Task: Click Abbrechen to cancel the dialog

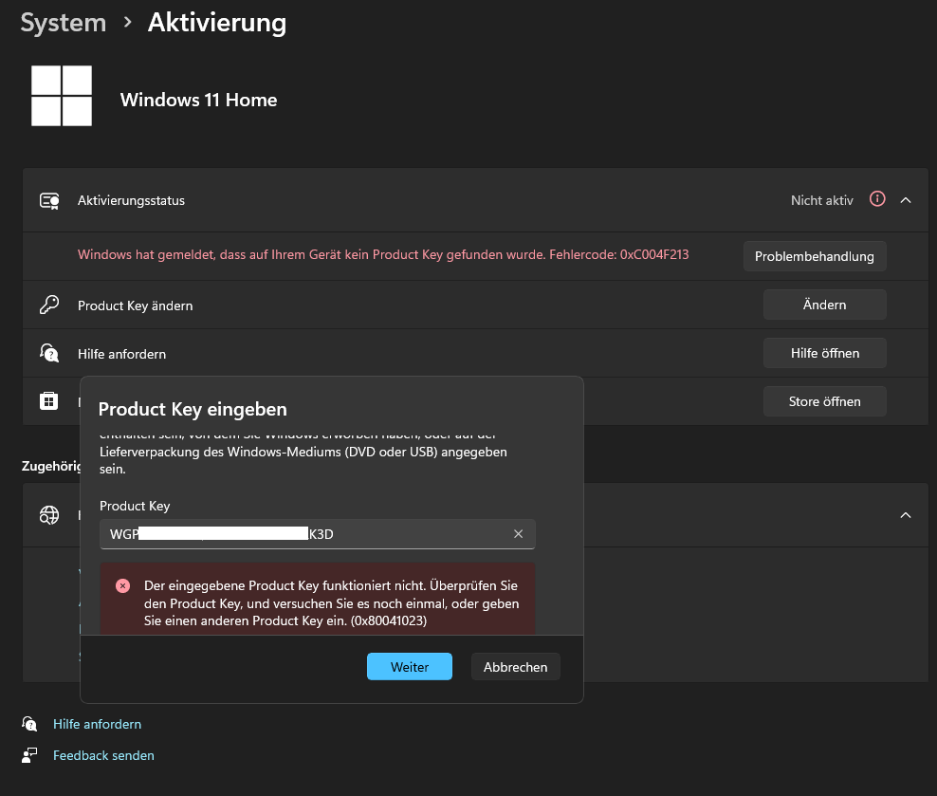Action: tap(515, 667)
